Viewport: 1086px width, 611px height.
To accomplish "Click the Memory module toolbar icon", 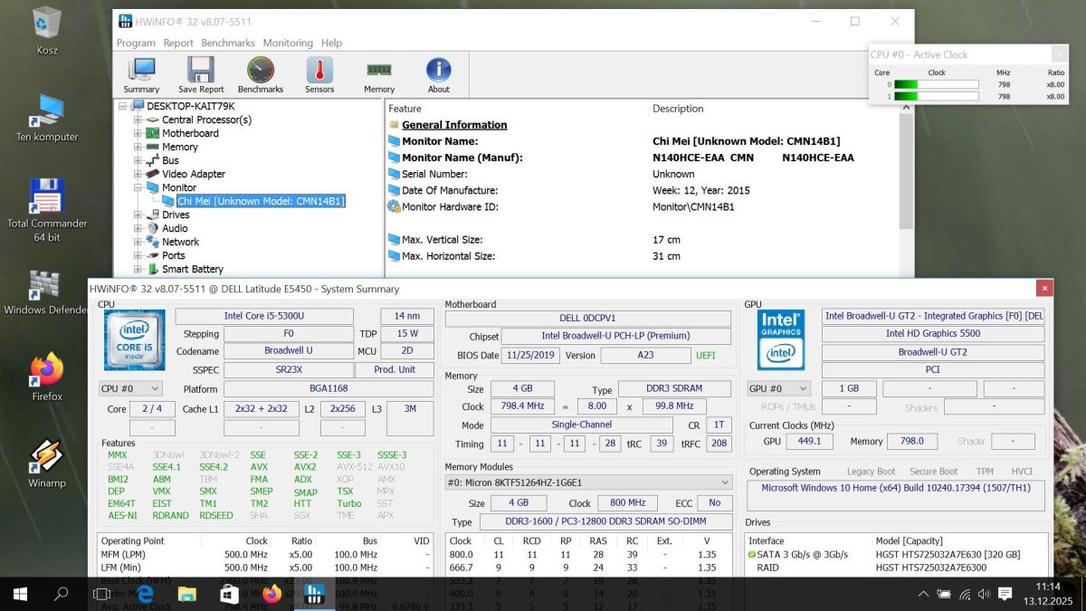I will click(379, 75).
